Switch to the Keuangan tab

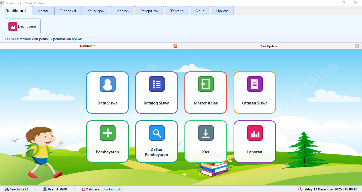click(96, 11)
